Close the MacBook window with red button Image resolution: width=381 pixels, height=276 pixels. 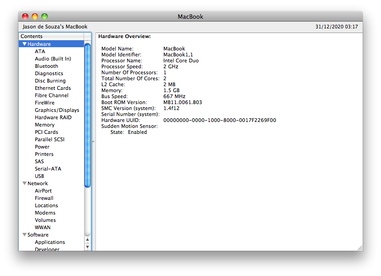(x=25, y=17)
